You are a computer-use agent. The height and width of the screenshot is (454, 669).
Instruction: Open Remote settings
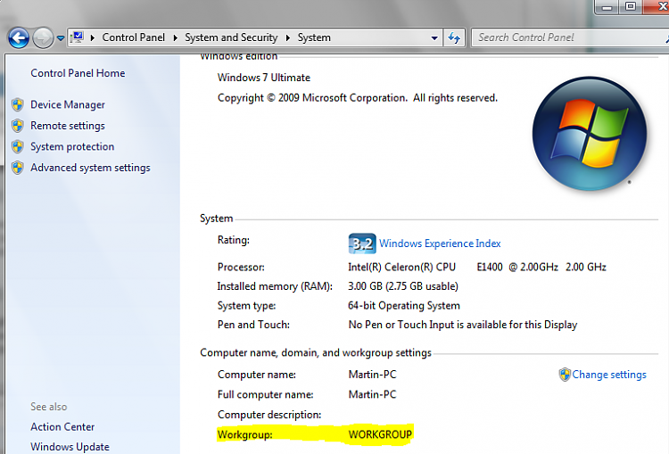click(68, 126)
